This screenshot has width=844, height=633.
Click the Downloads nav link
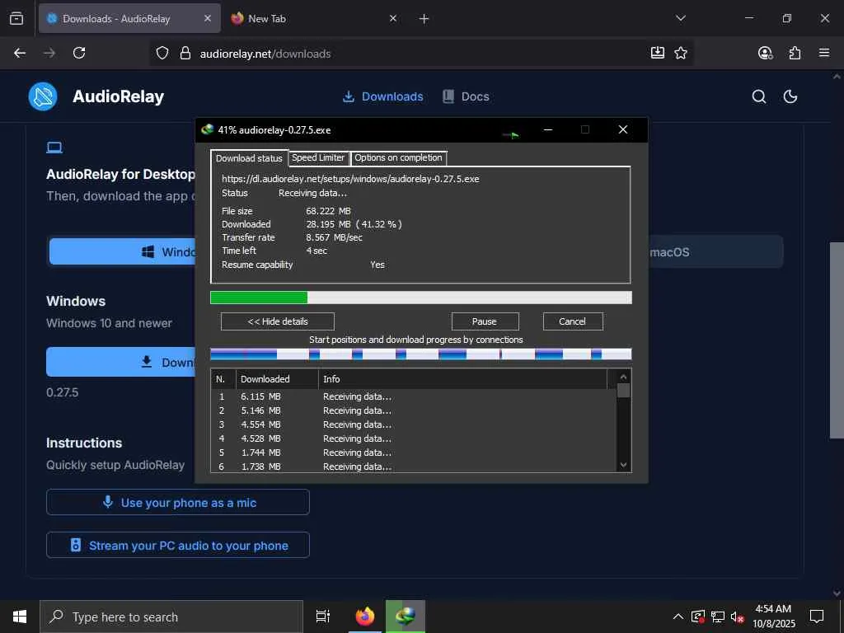382,96
